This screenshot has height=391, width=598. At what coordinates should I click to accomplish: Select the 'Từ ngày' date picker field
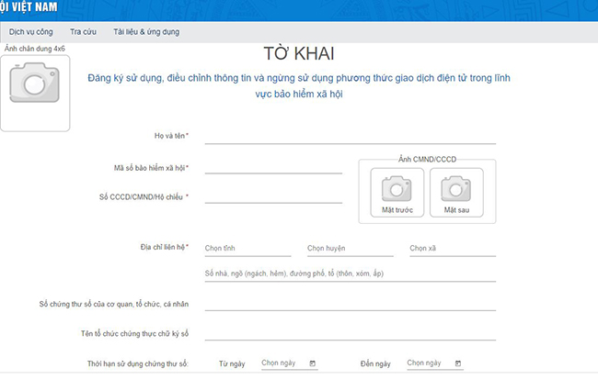283,363
